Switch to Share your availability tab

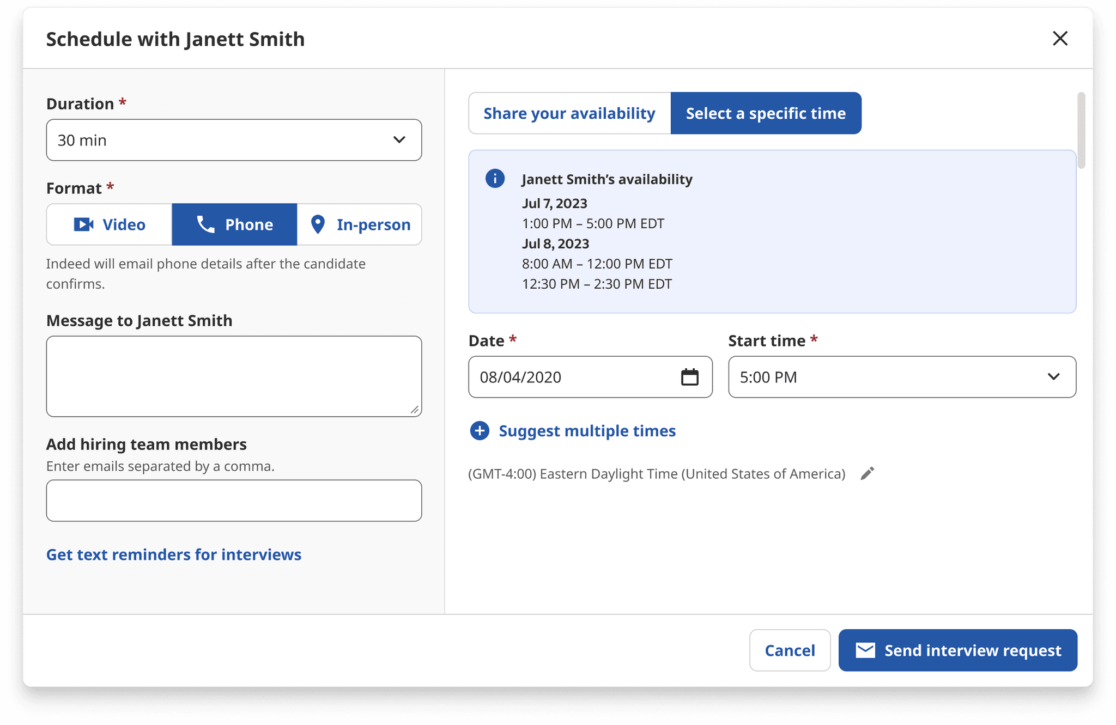pos(569,113)
